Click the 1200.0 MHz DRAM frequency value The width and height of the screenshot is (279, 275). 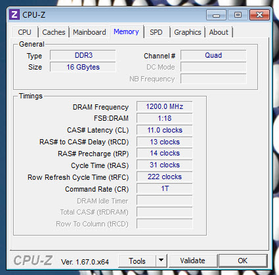165,106
